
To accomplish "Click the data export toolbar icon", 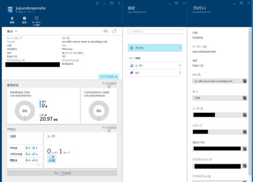I will point(36,18).
